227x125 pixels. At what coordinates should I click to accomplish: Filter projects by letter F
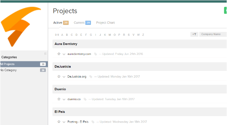pyautogui.click(x=86, y=35)
